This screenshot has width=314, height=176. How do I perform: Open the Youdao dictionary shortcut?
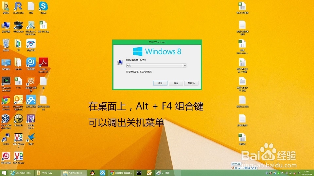[x=31, y=64]
